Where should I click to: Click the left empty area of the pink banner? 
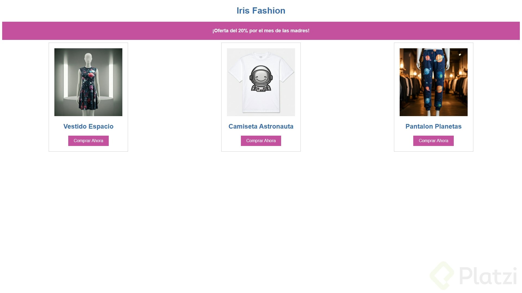point(106,31)
